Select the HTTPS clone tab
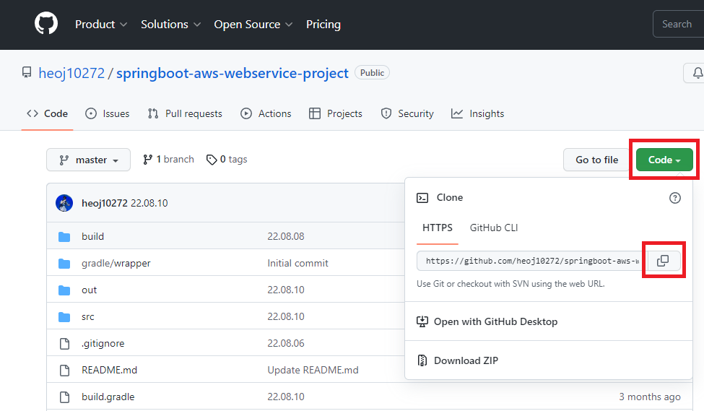This screenshot has height=411, width=704. (x=438, y=228)
